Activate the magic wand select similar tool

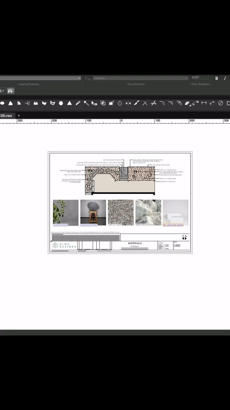86,103
